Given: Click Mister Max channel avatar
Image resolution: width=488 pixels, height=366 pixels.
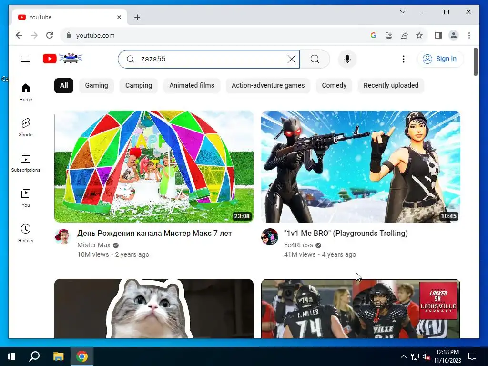Looking at the screenshot, I should point(63,237).
